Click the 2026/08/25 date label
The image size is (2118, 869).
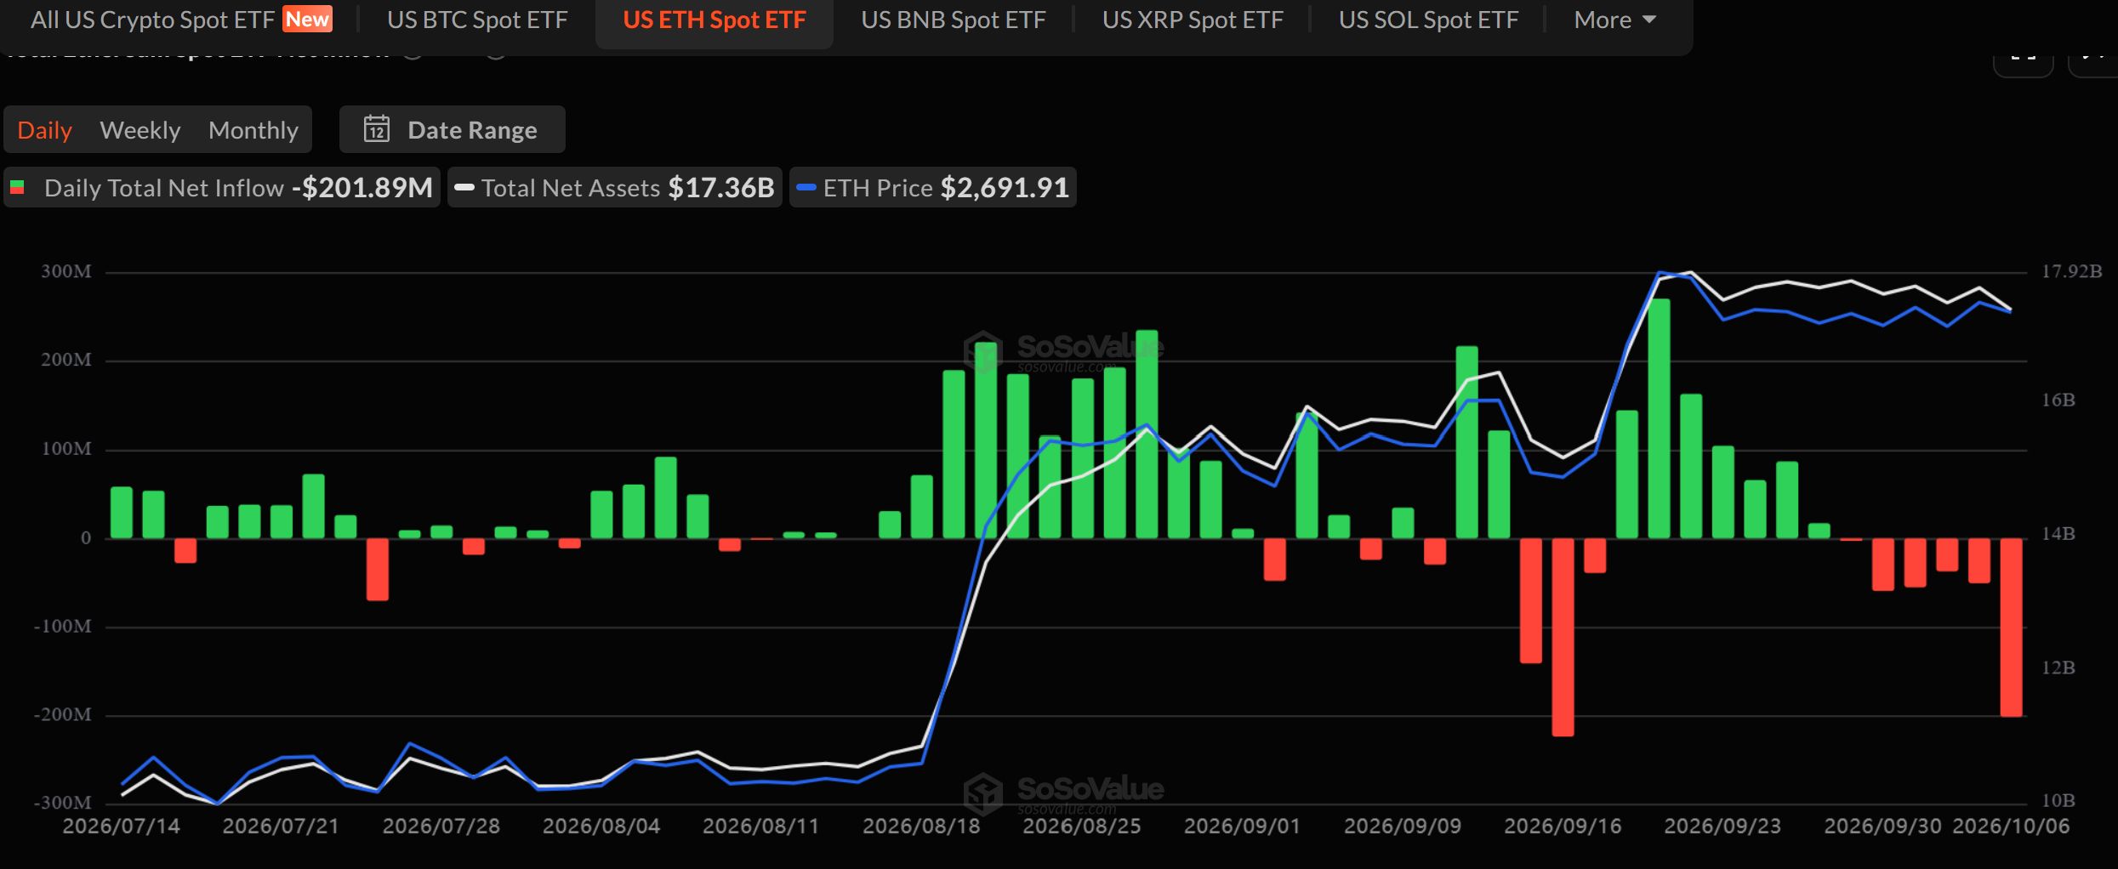point(1082,826)
